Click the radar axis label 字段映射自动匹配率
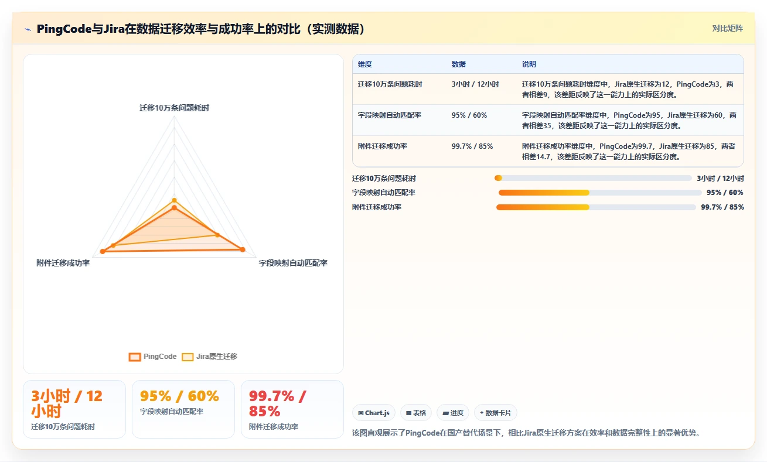 click(293, 263)
